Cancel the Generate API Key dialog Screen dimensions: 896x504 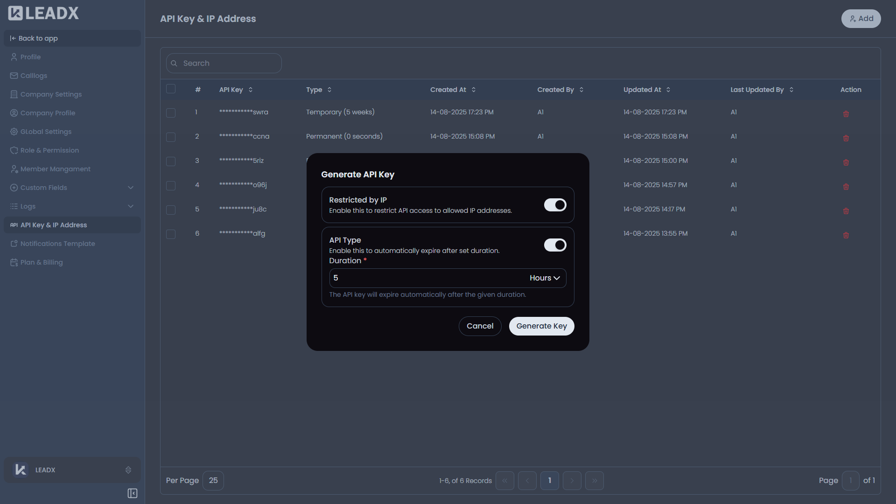[480, 326]
